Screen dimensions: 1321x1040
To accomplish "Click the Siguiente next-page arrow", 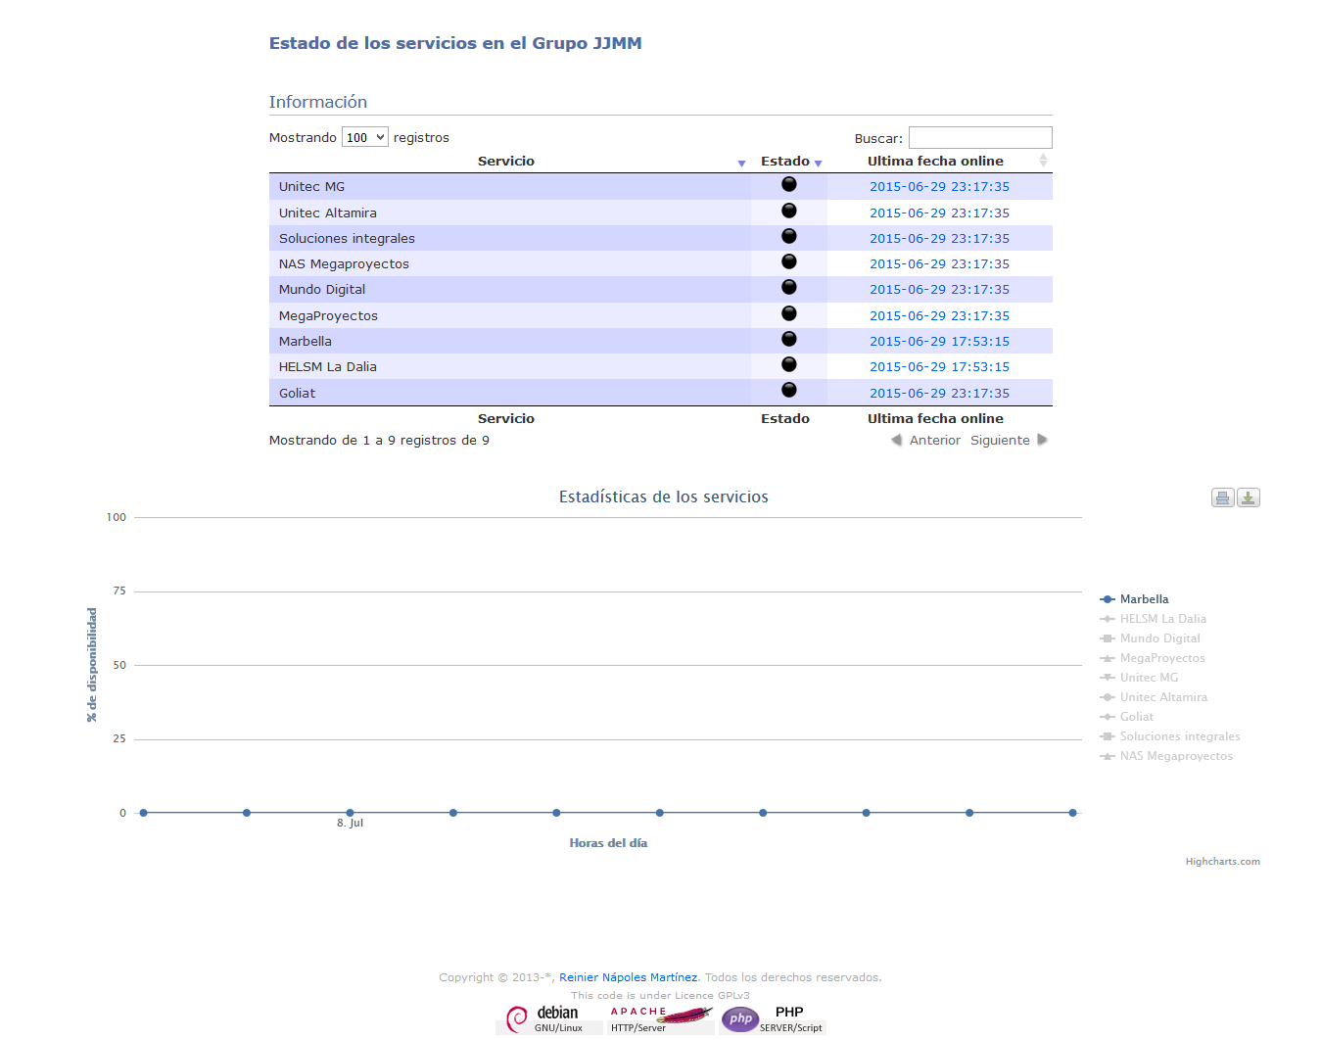I will (x=1042, y=440).
